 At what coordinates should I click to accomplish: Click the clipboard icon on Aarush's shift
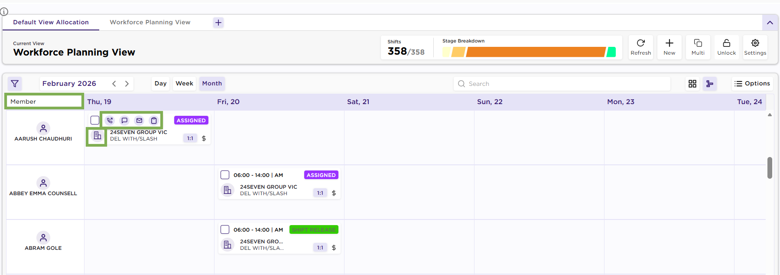154,121
